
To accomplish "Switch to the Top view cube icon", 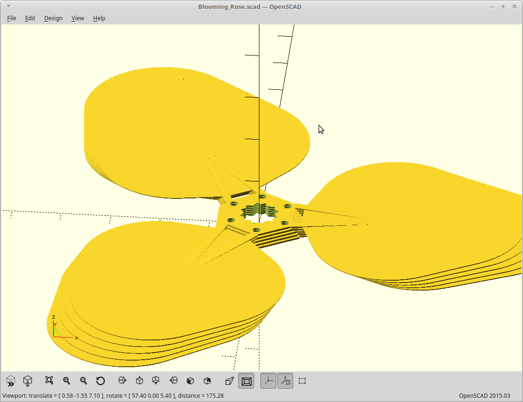I will (140, 381).
